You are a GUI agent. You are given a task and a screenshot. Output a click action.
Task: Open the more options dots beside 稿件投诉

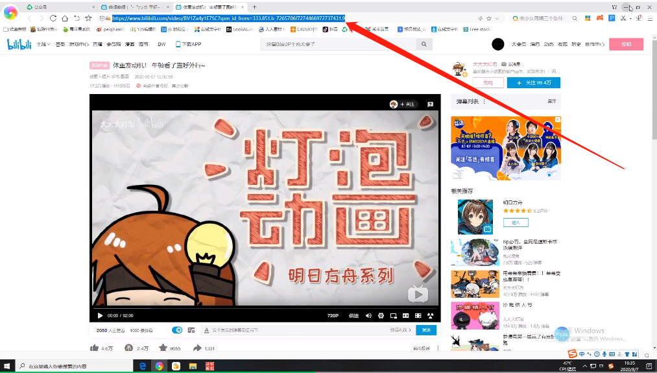[x=438, y=348]
